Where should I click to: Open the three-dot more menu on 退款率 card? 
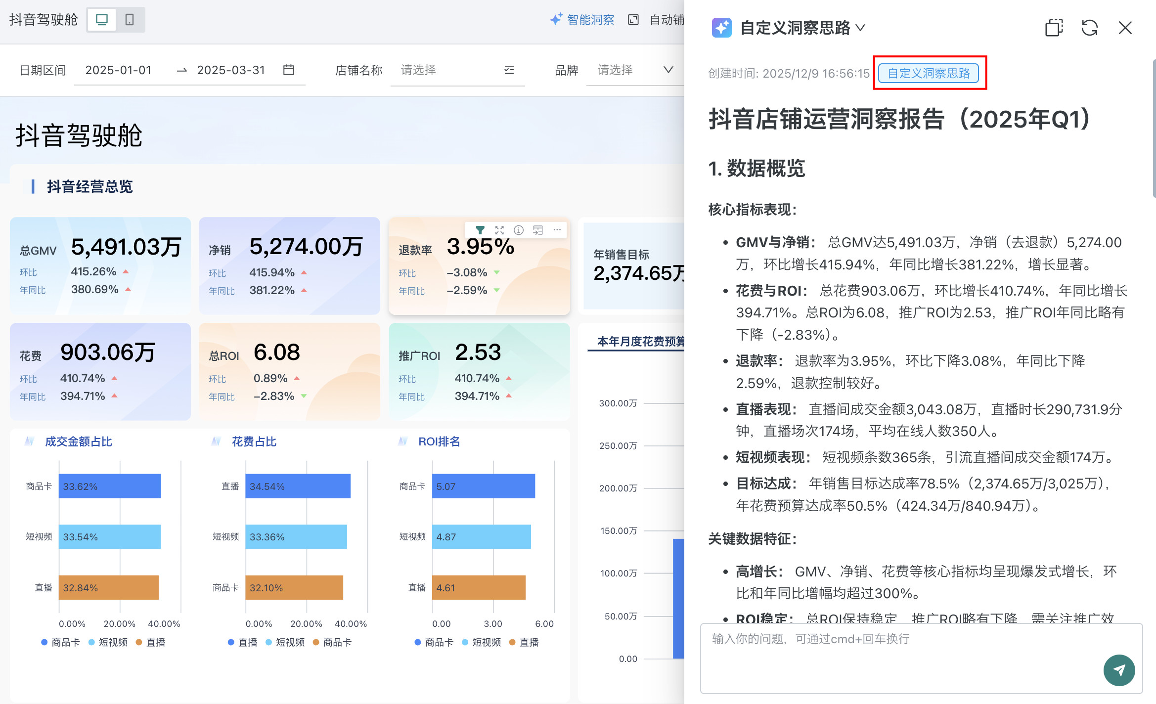pos(557,230)
